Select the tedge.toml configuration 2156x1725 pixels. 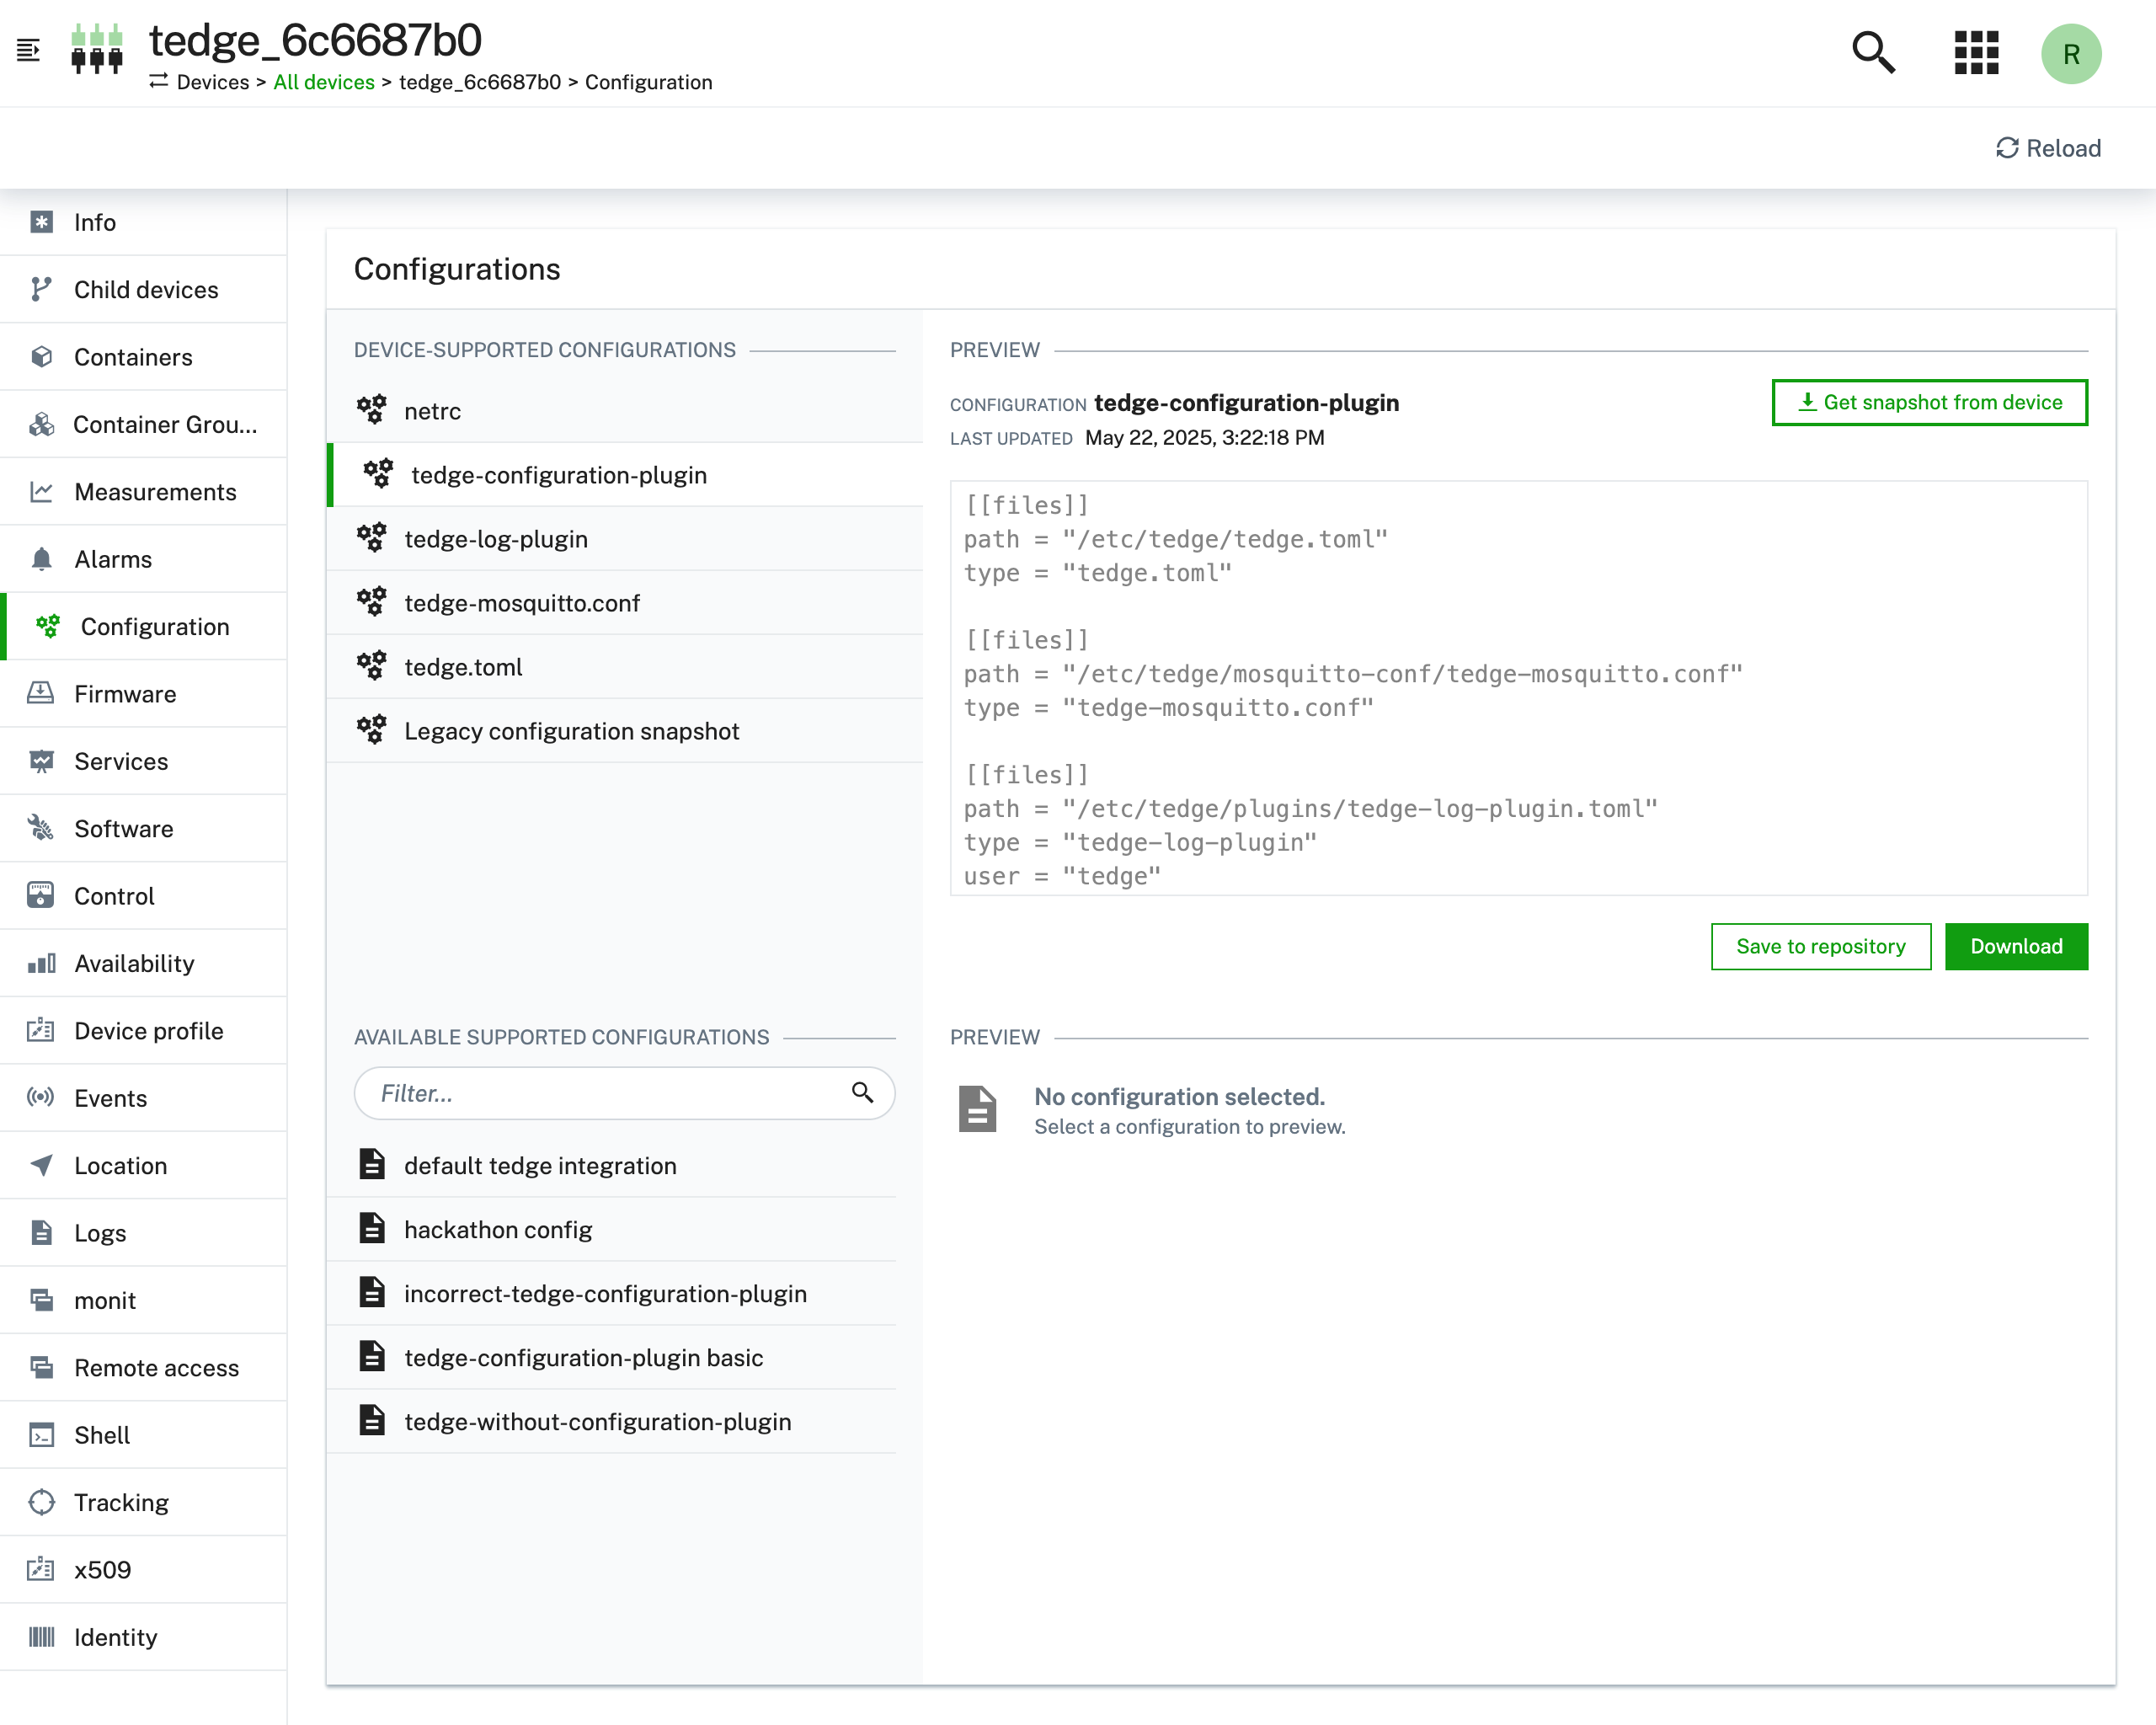click(x=624, y=667)
